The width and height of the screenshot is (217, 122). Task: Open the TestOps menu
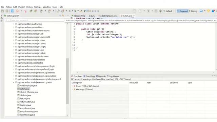coord(38,7)
